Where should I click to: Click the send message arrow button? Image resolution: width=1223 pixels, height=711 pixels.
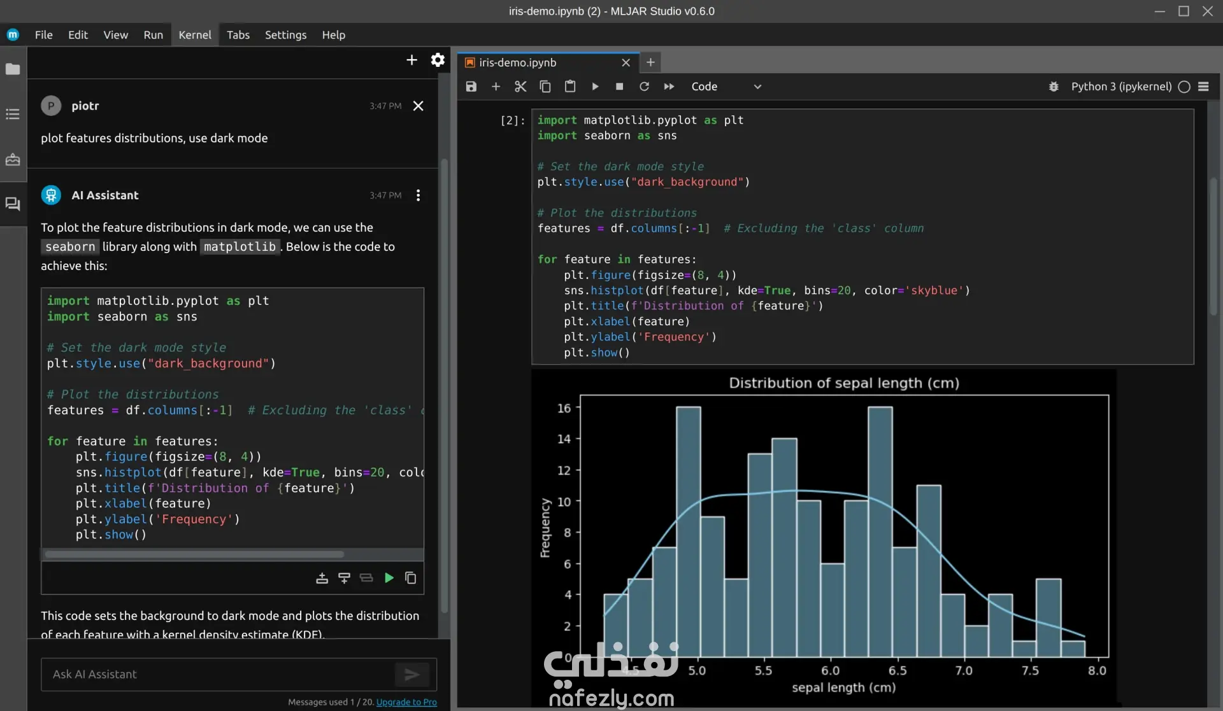[x=411, y=674]
